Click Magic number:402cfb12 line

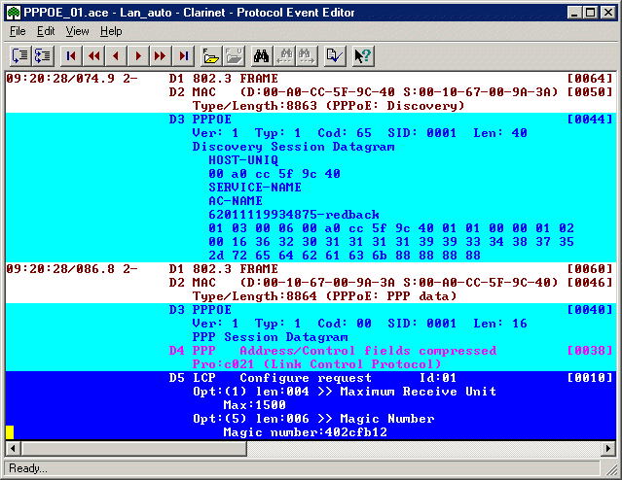point(306,432)
